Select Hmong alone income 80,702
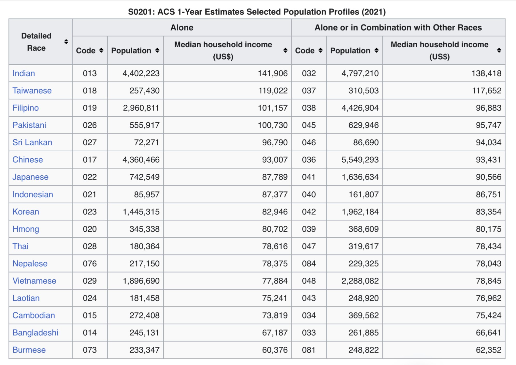Screen dimensions: 516x365 pos(275,229)
